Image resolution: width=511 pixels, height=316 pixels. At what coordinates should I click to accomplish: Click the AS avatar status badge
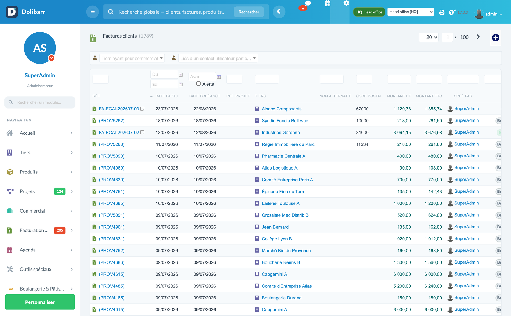click(x=51, y=58)
